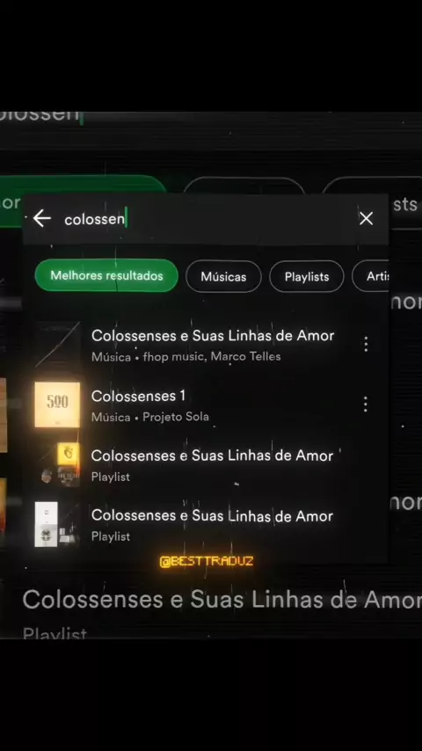Screen dimensions: 422x751
Task: Tap the large blurred playlist title at bottom
Action: [222, 600]
